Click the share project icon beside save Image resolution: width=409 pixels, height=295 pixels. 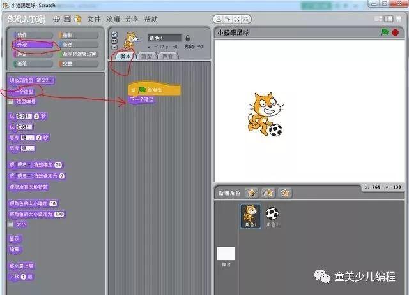(x=78, y=19)
